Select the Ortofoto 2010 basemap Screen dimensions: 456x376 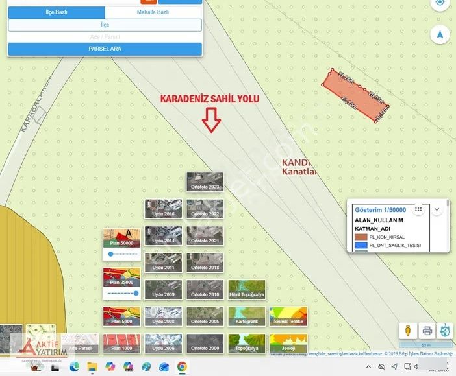click(x=205, y=290)
